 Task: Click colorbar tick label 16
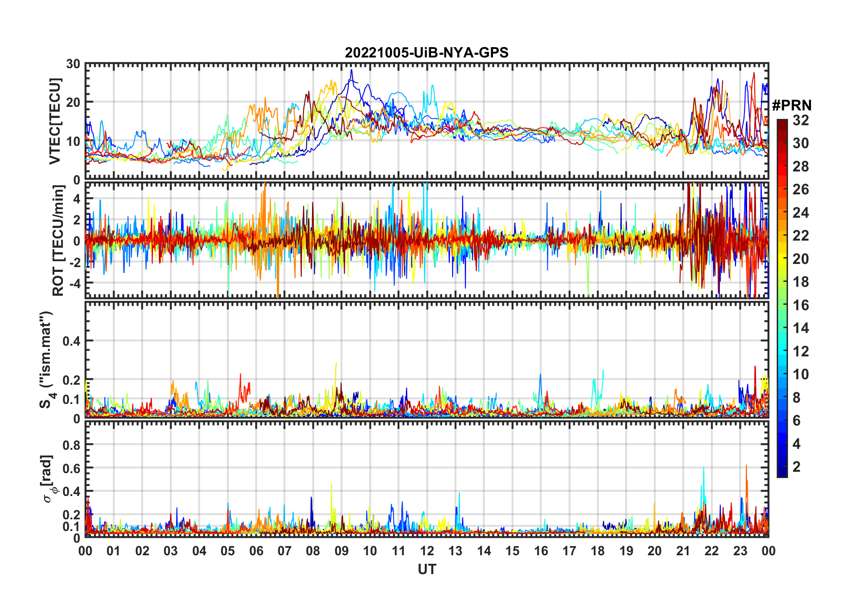click(x=801, y=305)
